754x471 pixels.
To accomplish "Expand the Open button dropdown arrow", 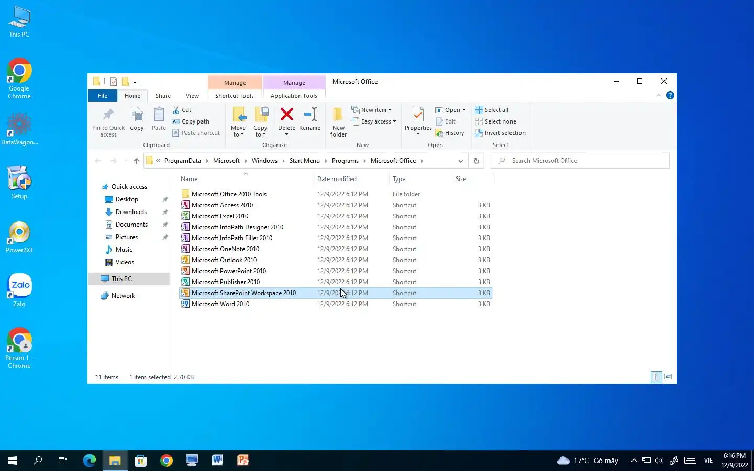I will tap(464, 110).
